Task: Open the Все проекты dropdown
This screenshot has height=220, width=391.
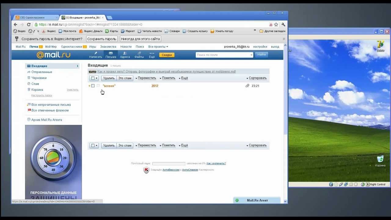Action: click(x=158, y=47)
